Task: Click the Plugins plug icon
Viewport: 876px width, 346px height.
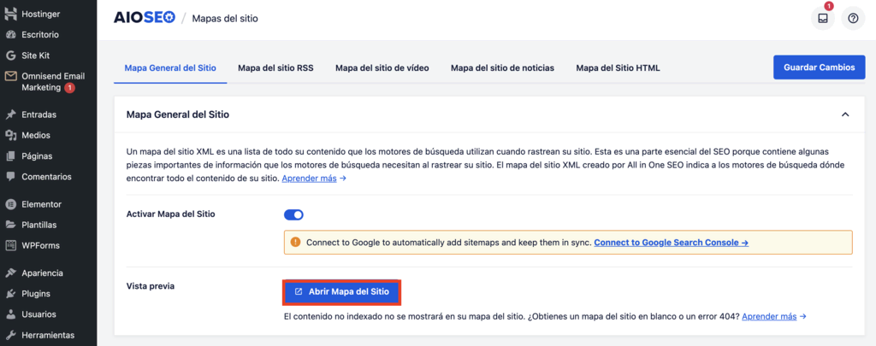Action: point(10,293)
